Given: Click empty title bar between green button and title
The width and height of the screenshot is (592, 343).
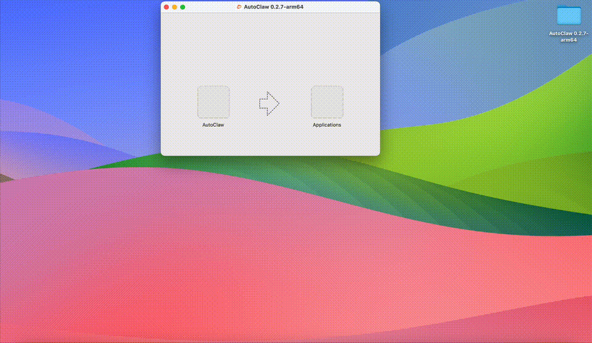Looking at the screenshot, I should click(210, 7).
